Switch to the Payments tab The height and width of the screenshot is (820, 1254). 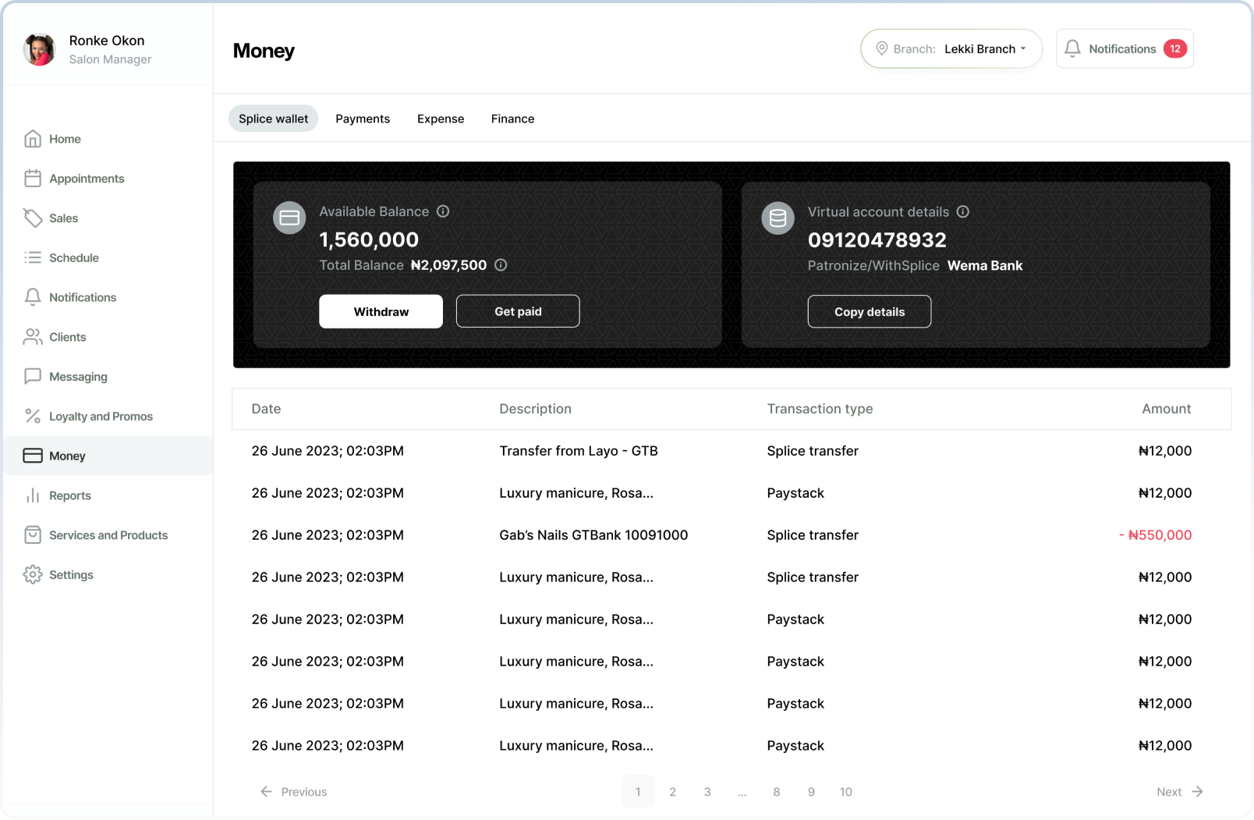(x=363, y=119)
